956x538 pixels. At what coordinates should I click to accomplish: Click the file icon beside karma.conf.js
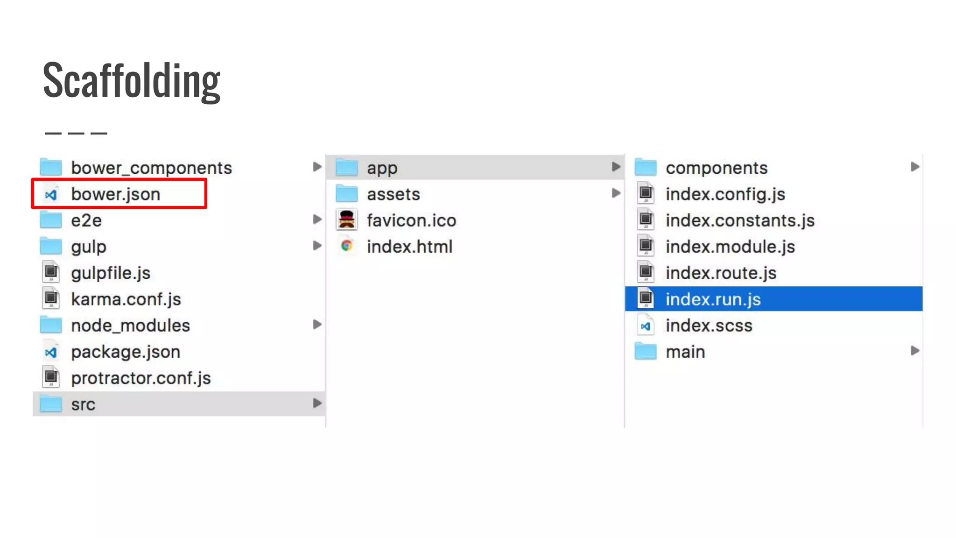coord(51,298)
